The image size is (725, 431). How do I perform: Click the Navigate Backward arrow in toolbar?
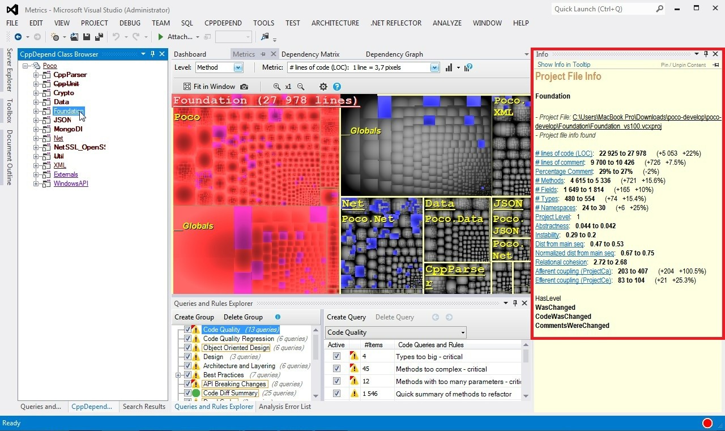[x=18, y=37]
